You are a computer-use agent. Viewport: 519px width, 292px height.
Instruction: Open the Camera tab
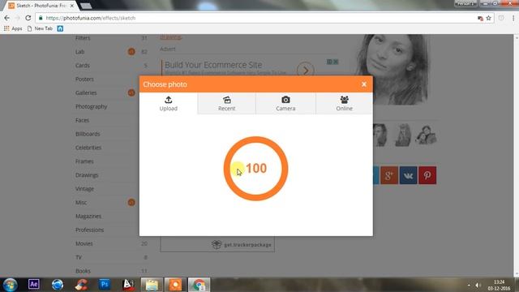tap(285, 104)
